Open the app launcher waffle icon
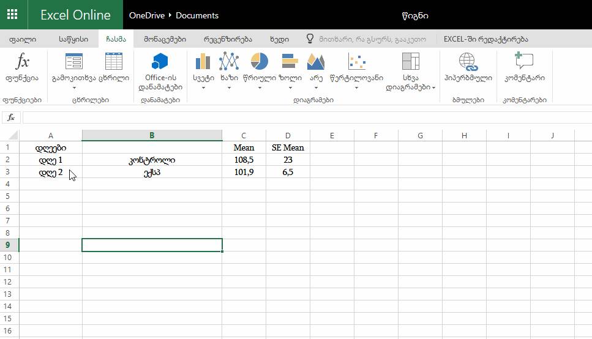This screenshot has height=339, width=592. [12, 14]
